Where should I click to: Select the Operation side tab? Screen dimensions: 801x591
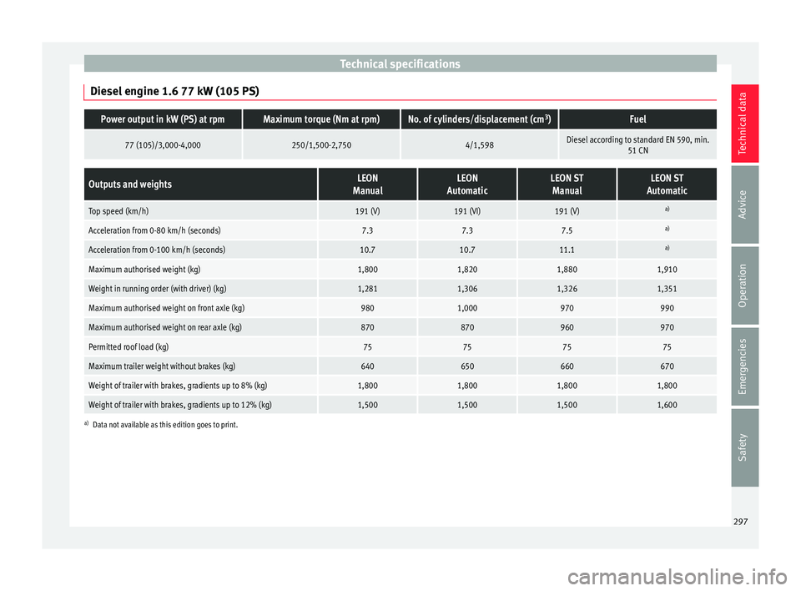coord(744,285)
